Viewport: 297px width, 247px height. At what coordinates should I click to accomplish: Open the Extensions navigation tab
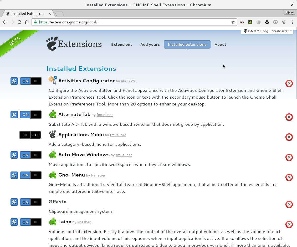click(x=122, y=44)
